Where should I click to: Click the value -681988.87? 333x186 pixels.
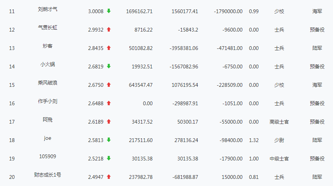(185, 177)
